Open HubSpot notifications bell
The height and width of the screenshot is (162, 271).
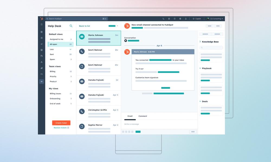186,18
